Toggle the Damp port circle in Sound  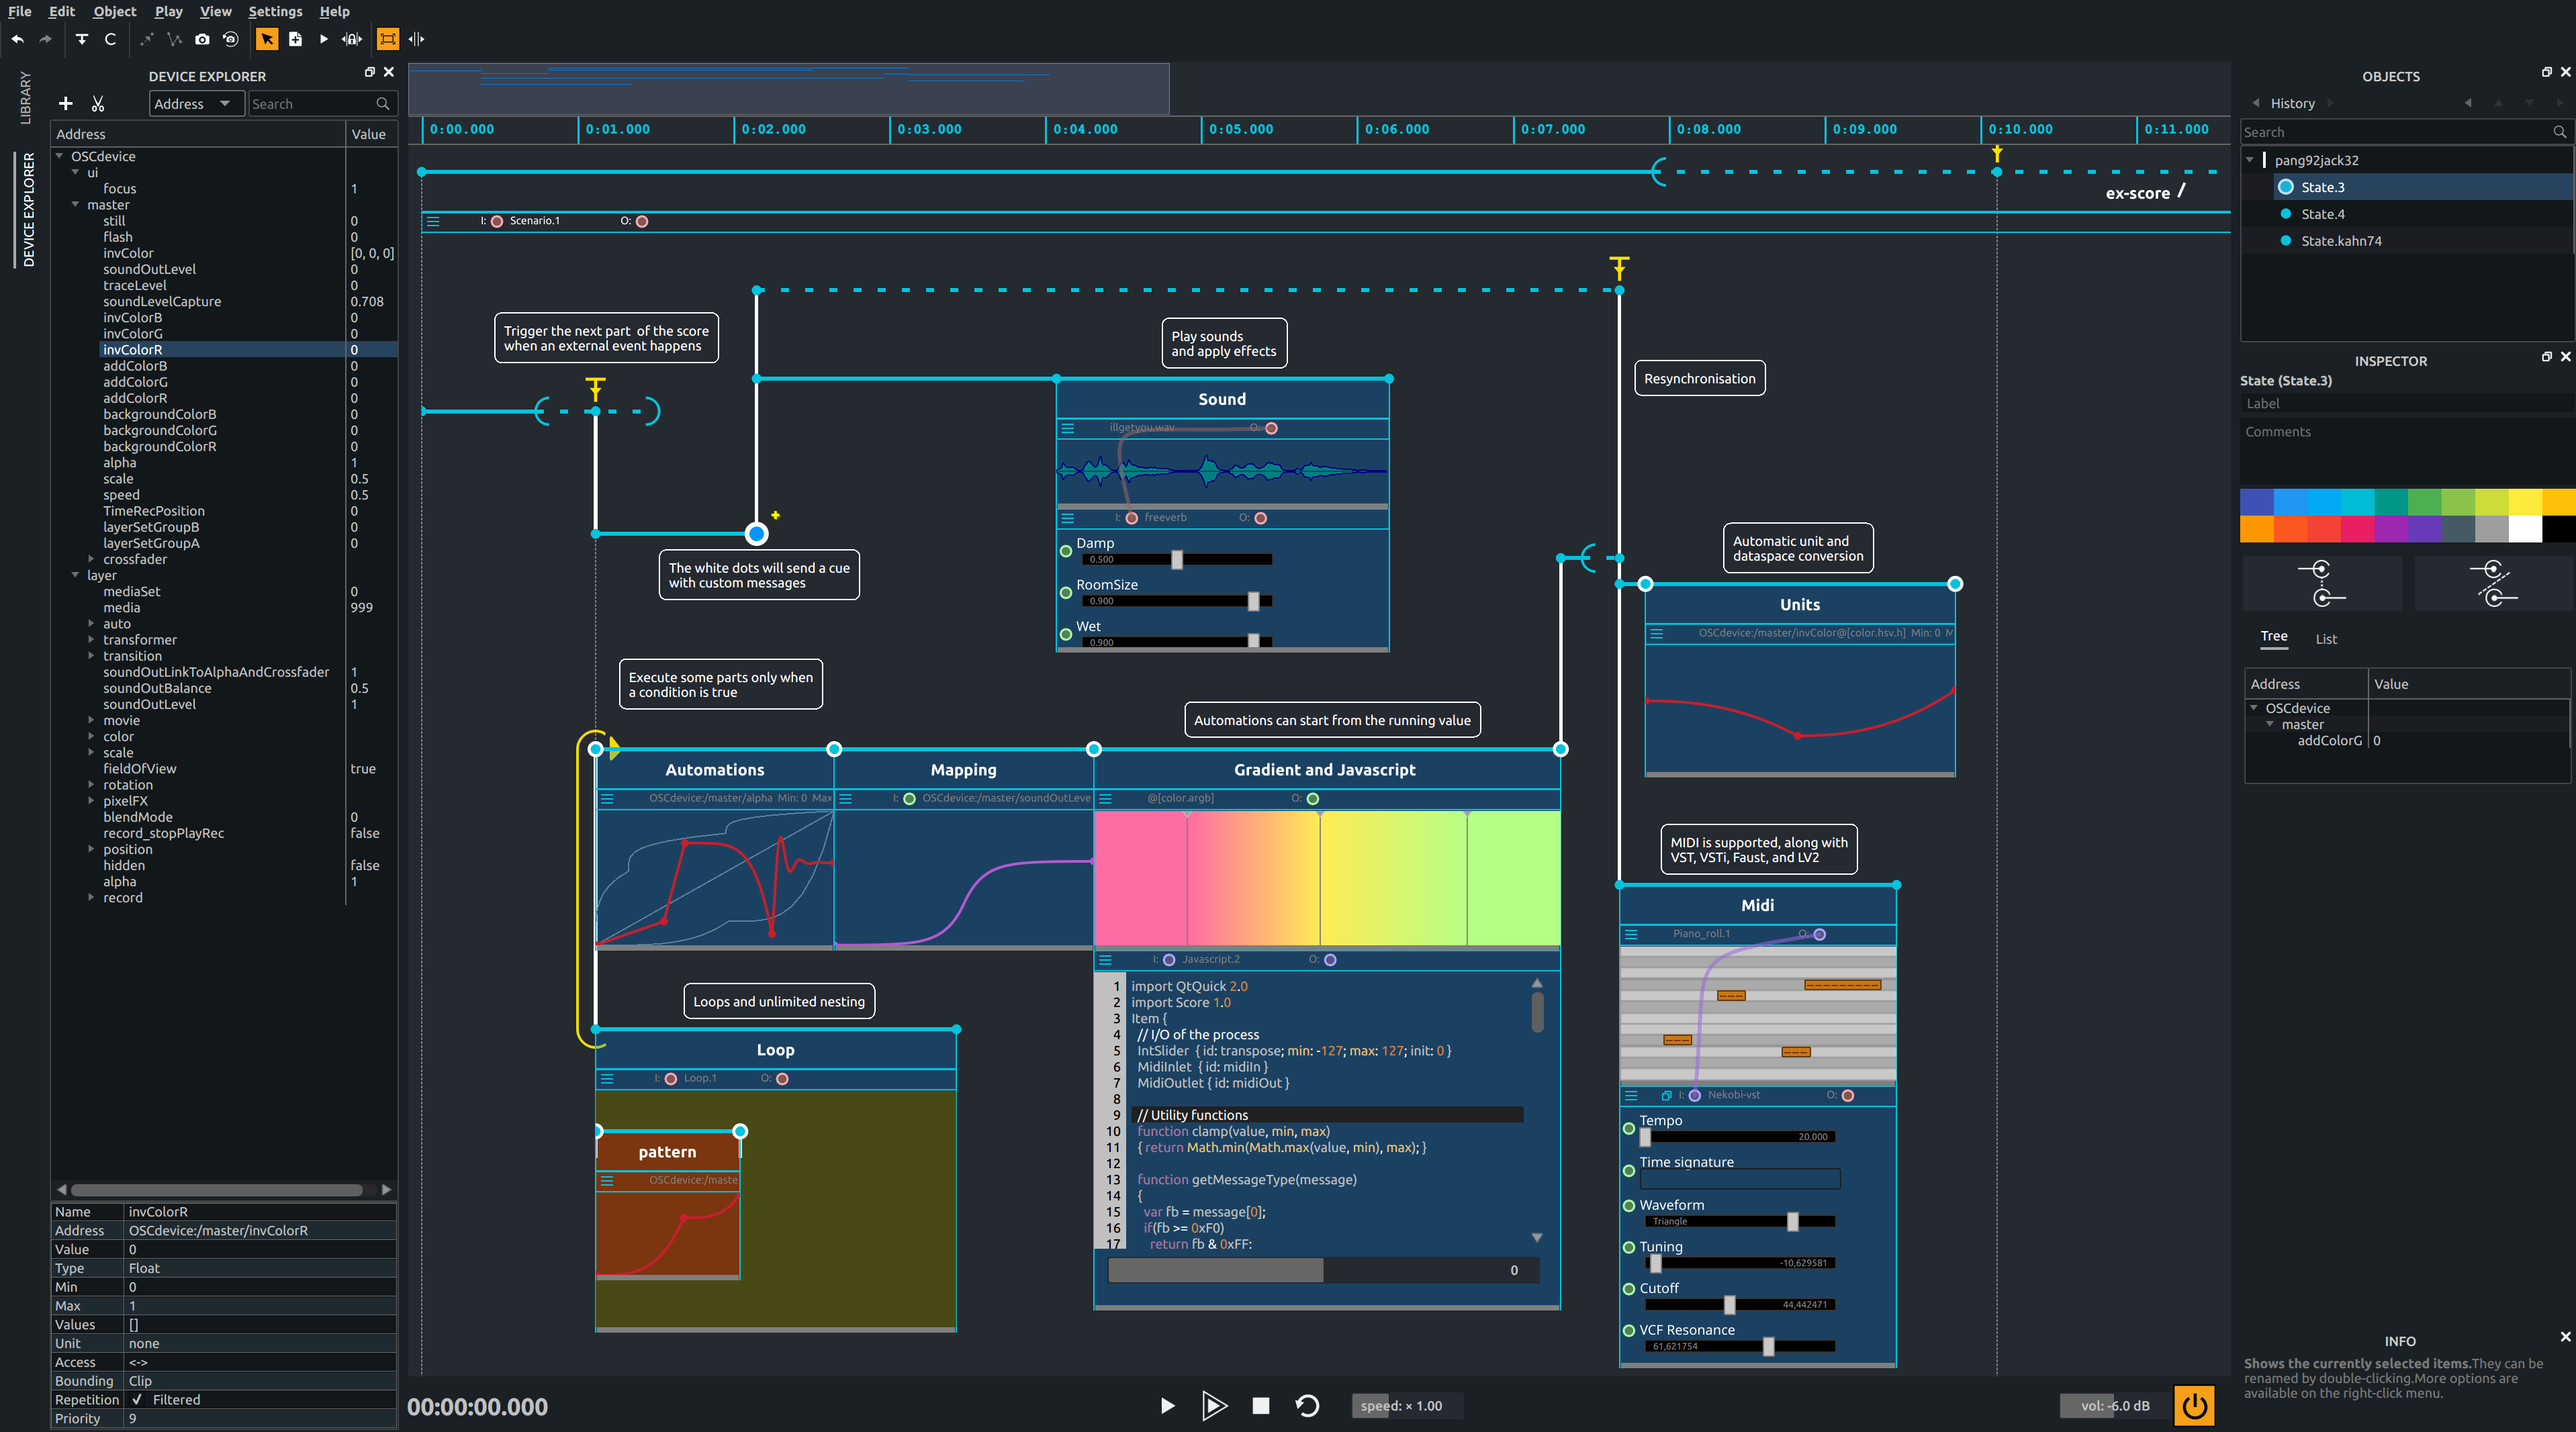[x=1066, y=551]
